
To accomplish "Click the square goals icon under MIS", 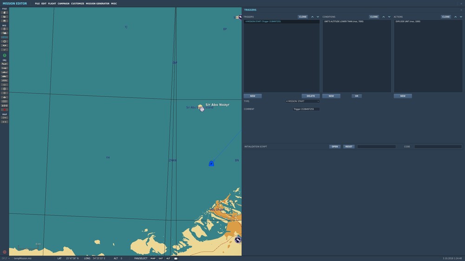I will pyautogui.click(x=5, y=41).
